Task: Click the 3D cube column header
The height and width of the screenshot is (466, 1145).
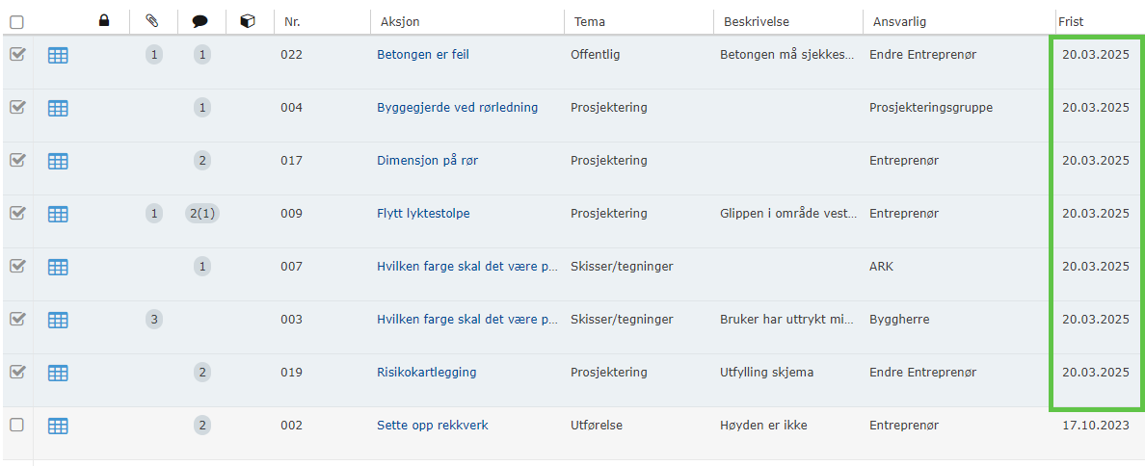Action: 248,20
